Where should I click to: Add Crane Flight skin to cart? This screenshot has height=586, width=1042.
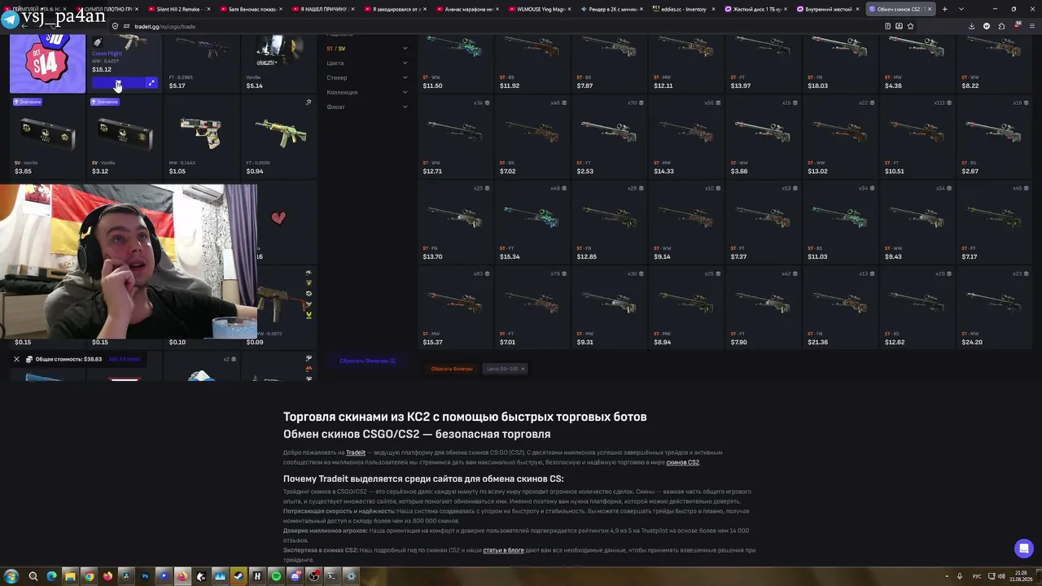[x=117, y=83]
